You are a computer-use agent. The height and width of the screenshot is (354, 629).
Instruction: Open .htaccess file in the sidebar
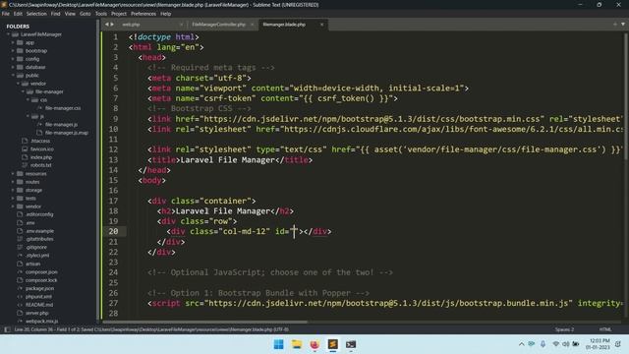(x=40, y=141)
